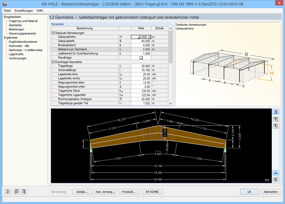Viewport: 285px width, 204px height.
Task: Click the Bezeichnung column header
Action: tap(85, 28)
